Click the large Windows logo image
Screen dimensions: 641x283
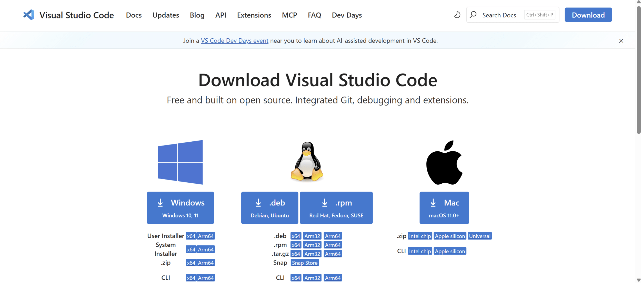coord(180,162)
